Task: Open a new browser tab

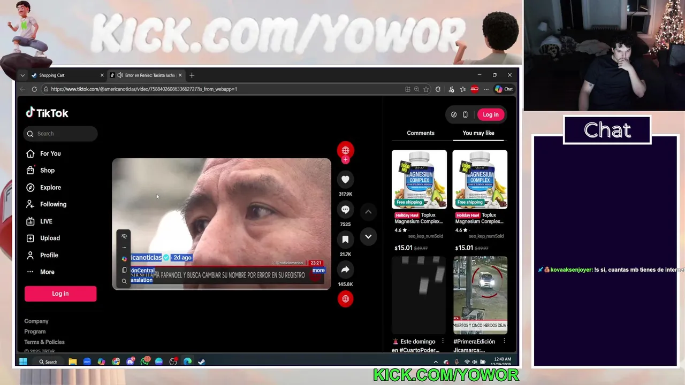Action: click(192, 75)
